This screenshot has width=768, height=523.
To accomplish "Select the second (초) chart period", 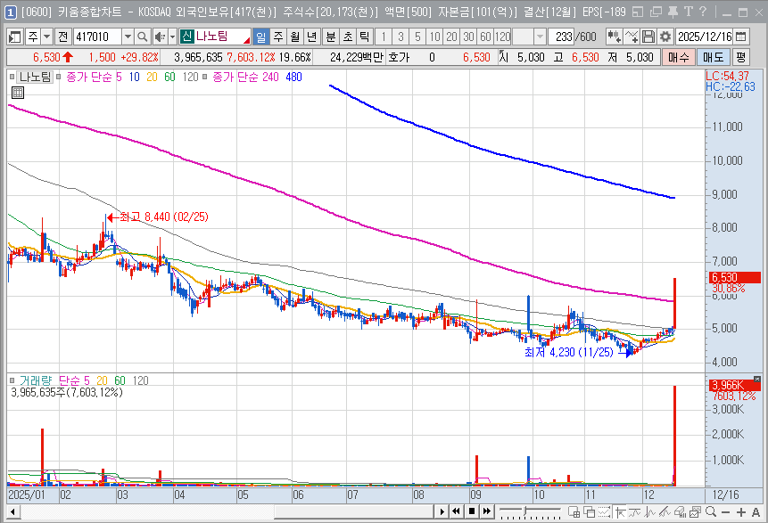I will (x=348, y=37).
